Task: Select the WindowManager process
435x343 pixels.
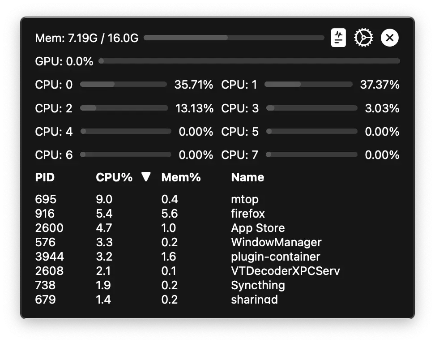Action: tap(276, 242)
